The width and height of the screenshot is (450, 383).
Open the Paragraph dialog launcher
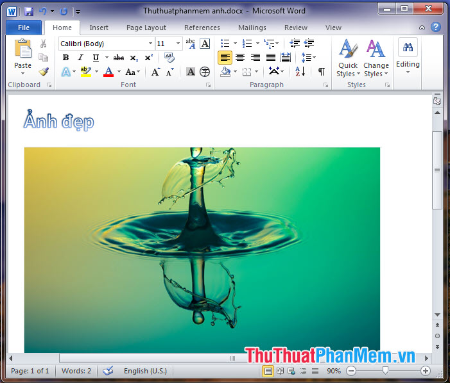click(325, 85)
